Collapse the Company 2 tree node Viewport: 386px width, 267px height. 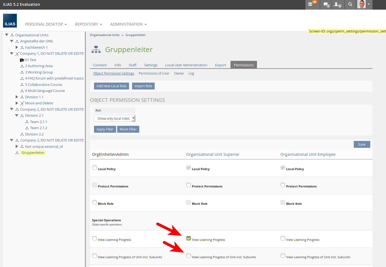coord(12,109)
